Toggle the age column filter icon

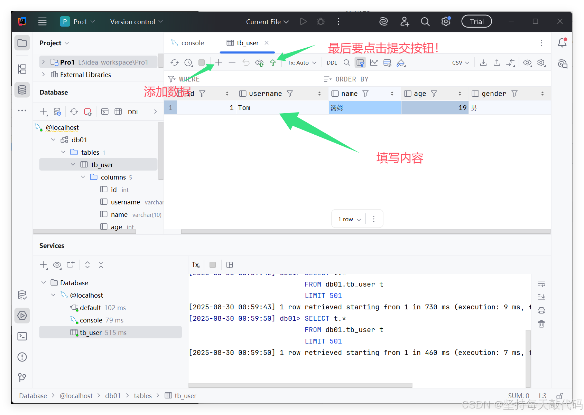(434, 94)
